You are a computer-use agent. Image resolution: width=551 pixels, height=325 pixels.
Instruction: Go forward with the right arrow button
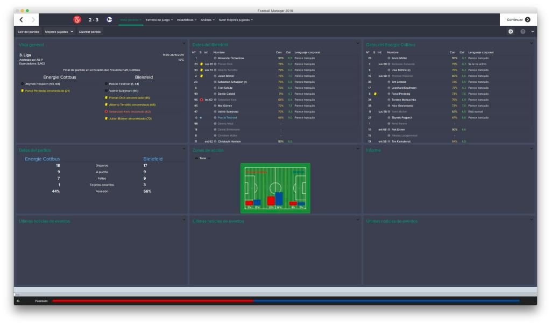[x=33, y=20]
